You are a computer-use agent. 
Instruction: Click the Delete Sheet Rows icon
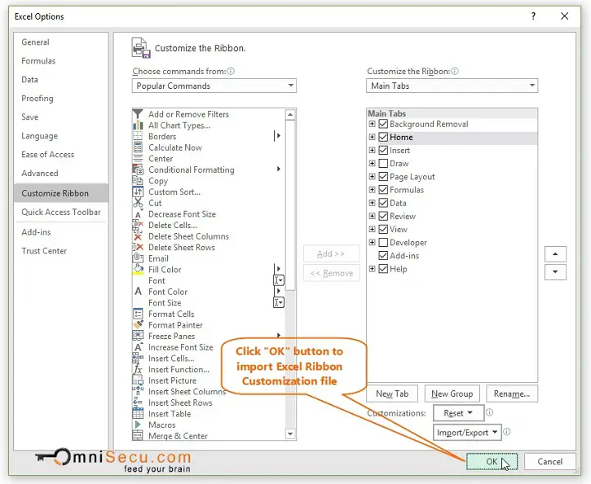(138, 248)
